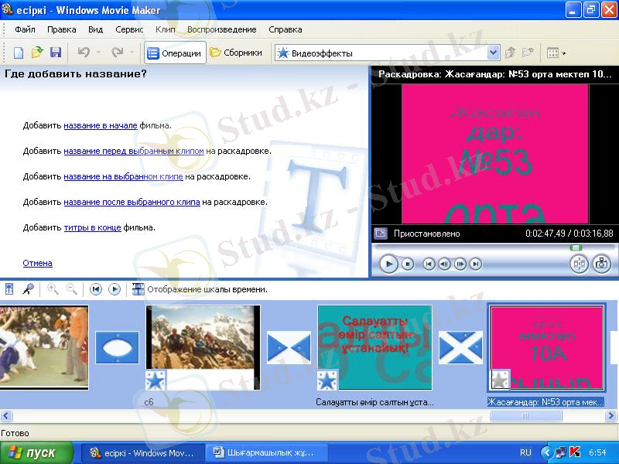Click the Save project icon in toolbar
The width and height of the screenshot is (619, 464).
click(x=56, y=53)
